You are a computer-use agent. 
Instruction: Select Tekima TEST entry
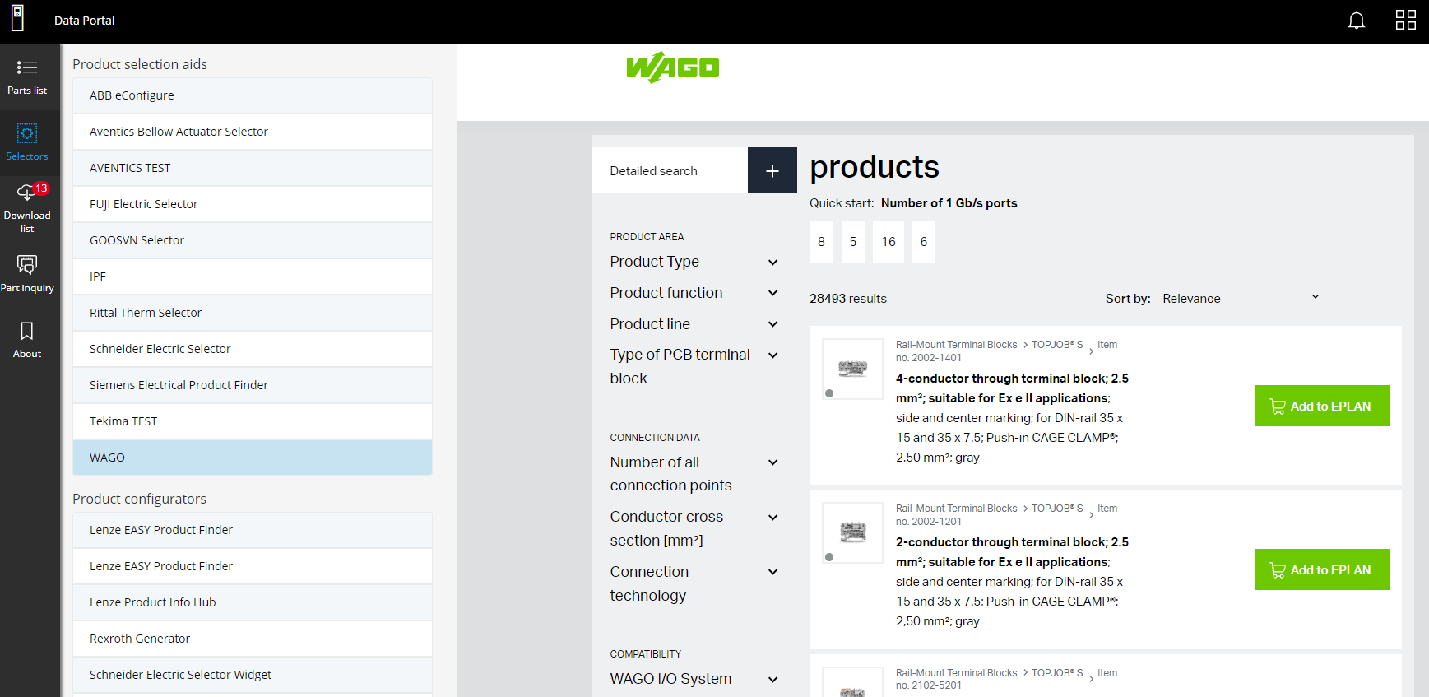click(253, 421)
